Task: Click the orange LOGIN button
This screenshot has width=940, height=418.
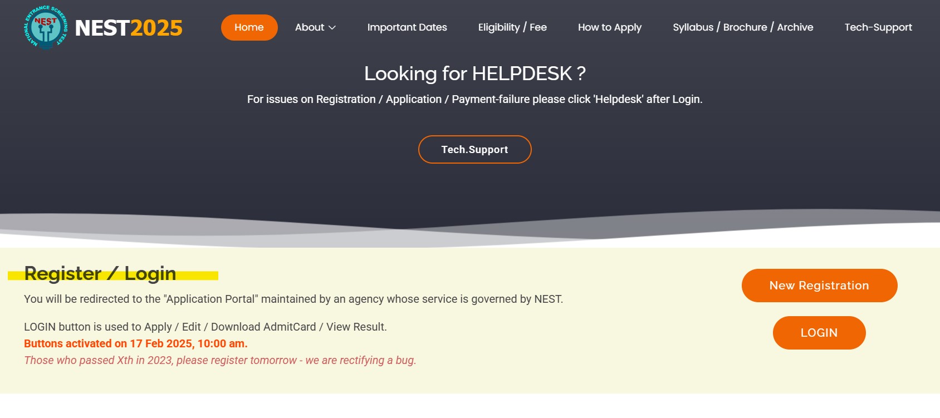Action: point(819,333)
